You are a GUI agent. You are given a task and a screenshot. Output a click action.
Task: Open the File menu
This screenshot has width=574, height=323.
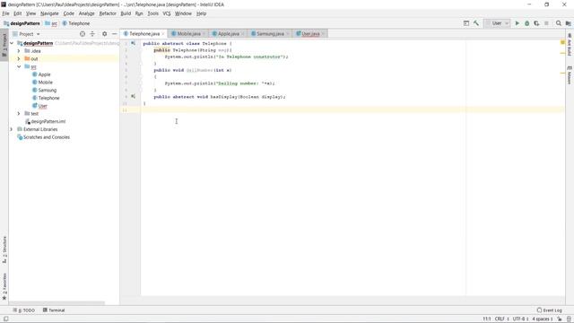pos(6,13)
